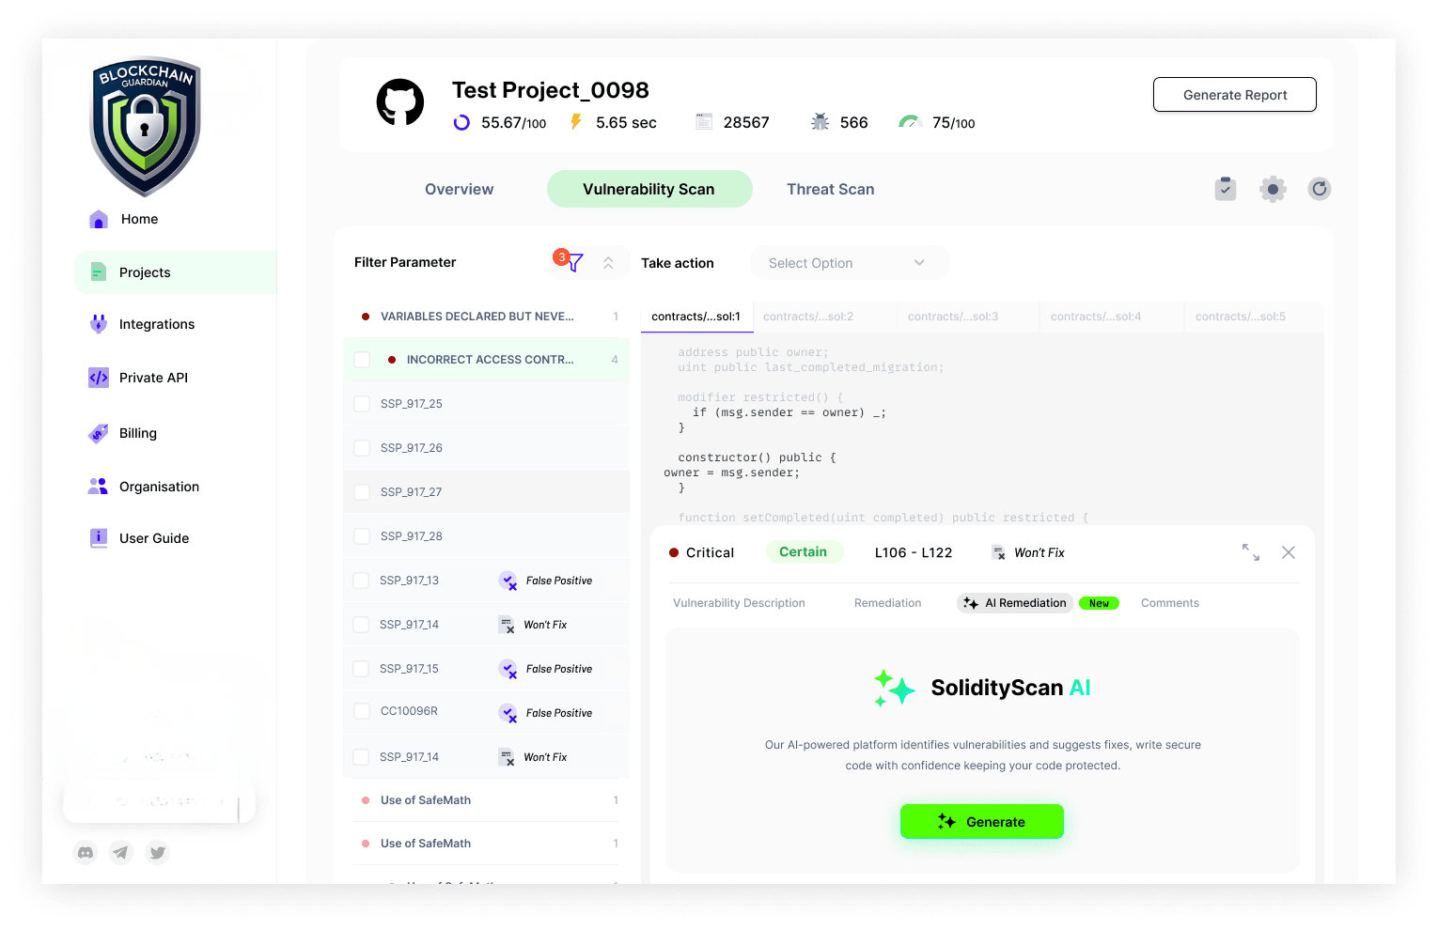Open the Telegram icon in sidebar
This screenshot has width=1438, height=930.
(121, 853)
